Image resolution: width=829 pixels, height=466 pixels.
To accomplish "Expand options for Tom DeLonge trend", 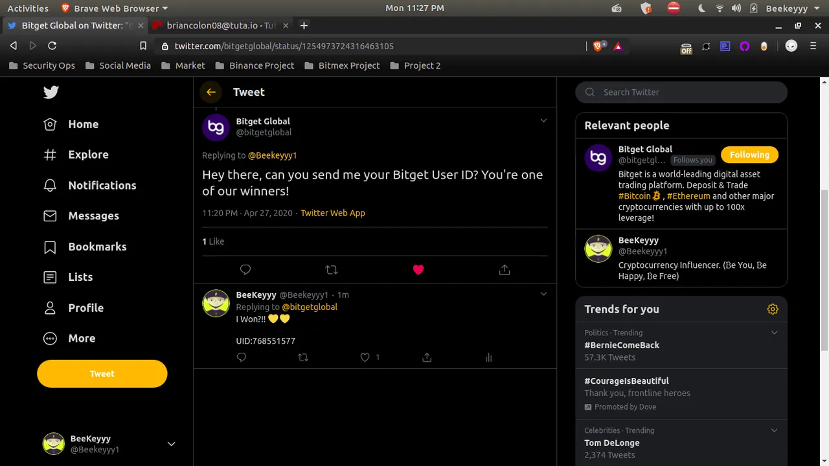I will coord(774,430).
